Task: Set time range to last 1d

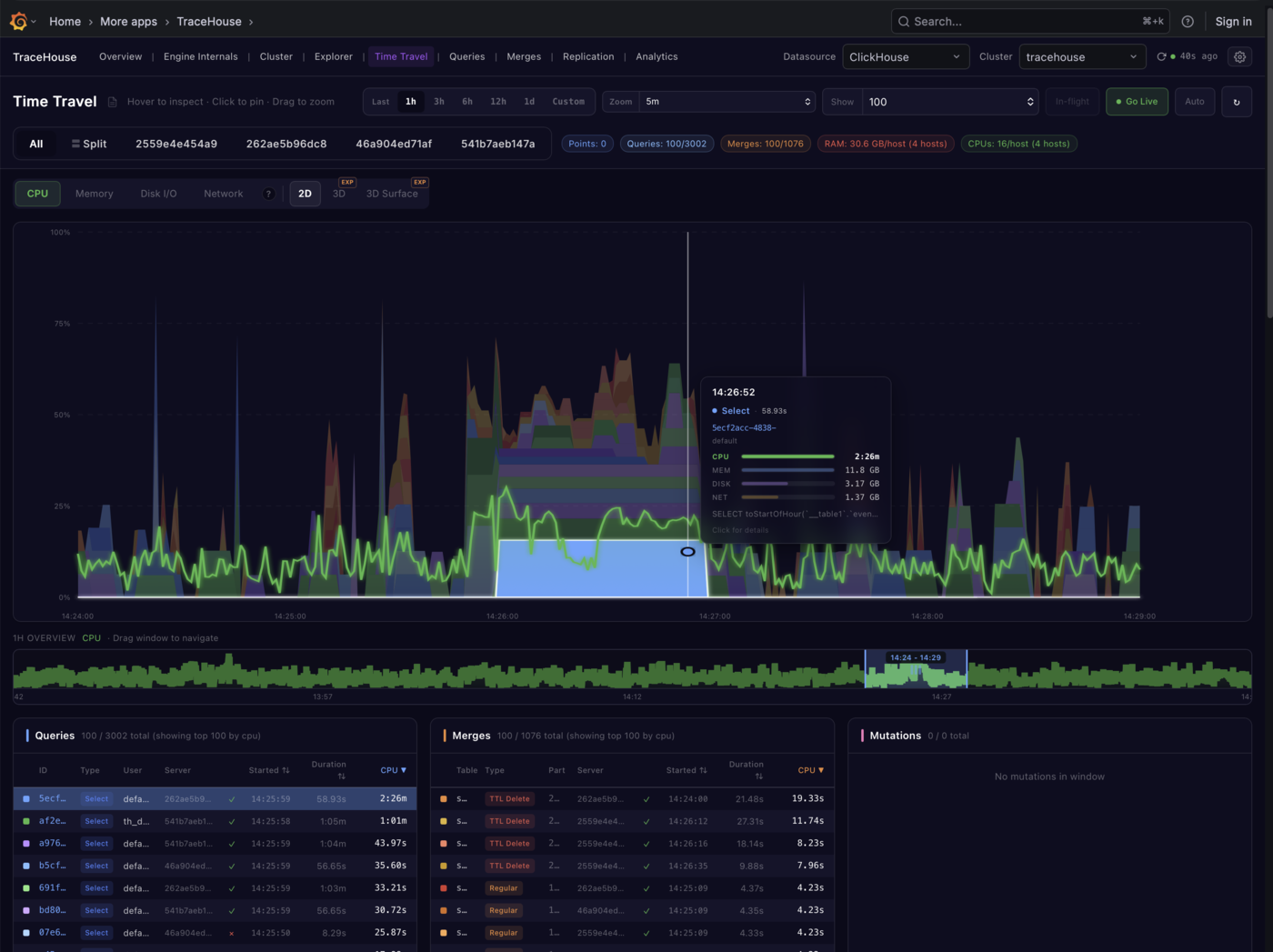Action: pyautogui.click(x=529, y=102)
